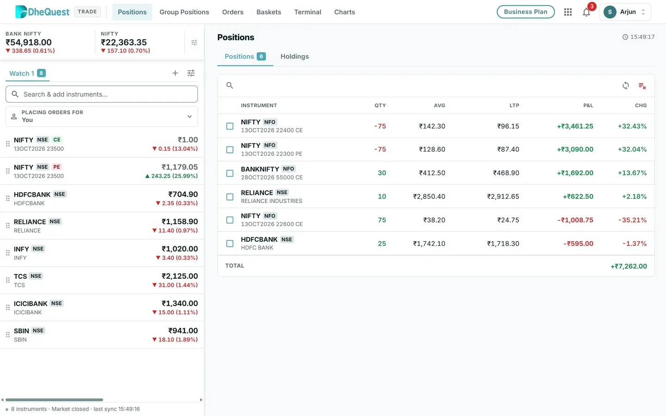
Task: Go to the Baskets page
Action: (269, 12)
